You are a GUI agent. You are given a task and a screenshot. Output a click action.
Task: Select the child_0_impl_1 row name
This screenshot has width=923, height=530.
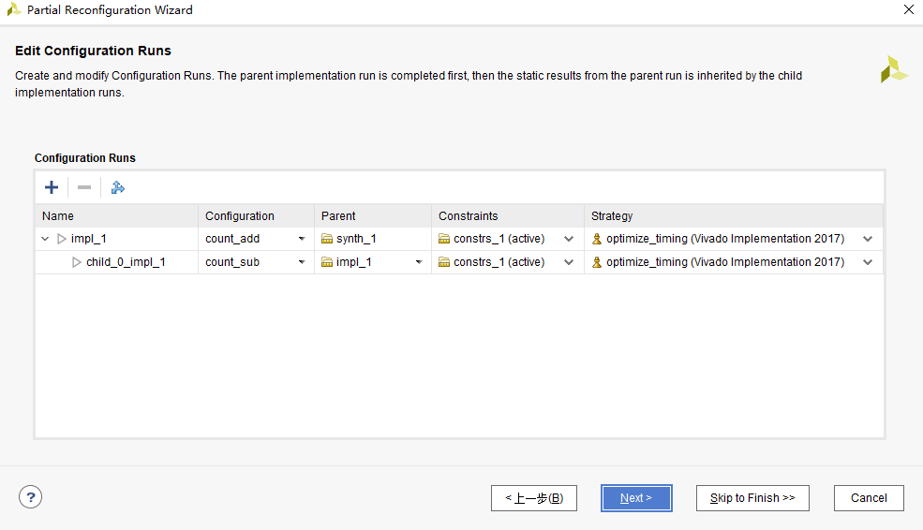tap(126, 262)
